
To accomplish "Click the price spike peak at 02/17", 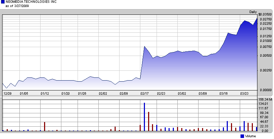I will [144, 46].
